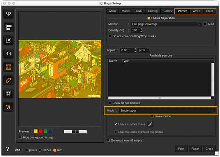Click the orange fit-to-page icon

8,67
